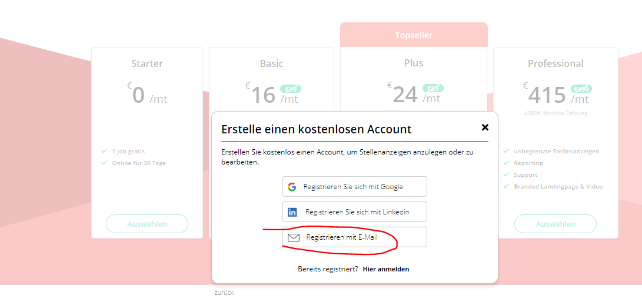Click the crossed-out €499 price badge
The width and height of the screenshot is (642, 299).
click(581, 89)
